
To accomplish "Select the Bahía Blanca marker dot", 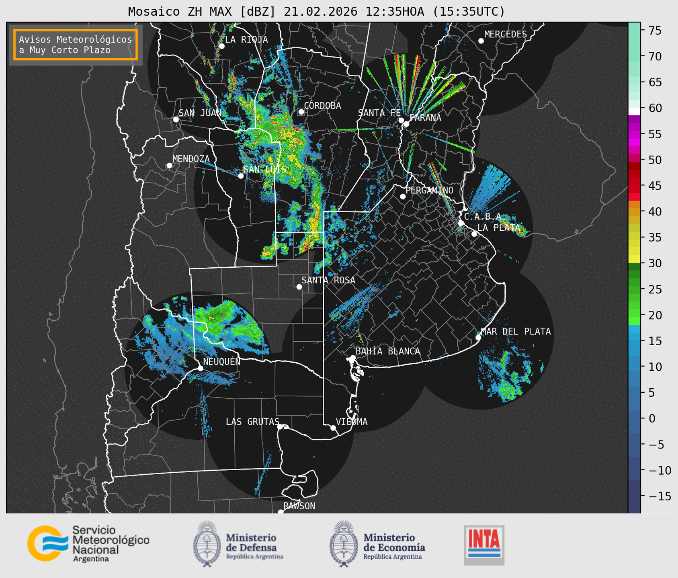I will [x=352, y=358].
